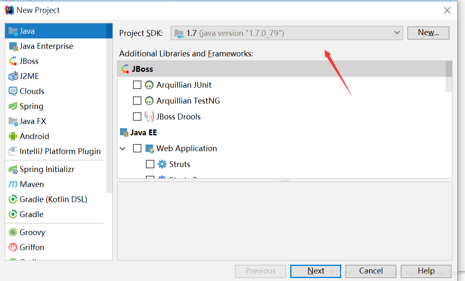This screenshot has height=281, width=465.
Task: Pick Android project type
Action: pyautogui.click(x=56, y=136)
